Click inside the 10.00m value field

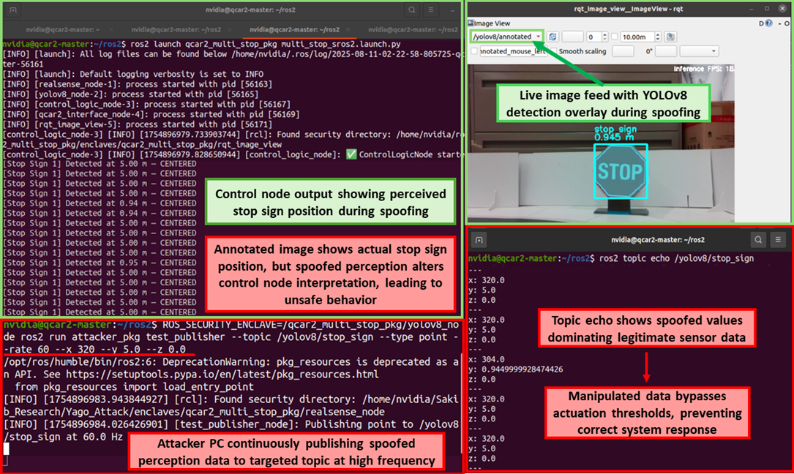(637, 37)
